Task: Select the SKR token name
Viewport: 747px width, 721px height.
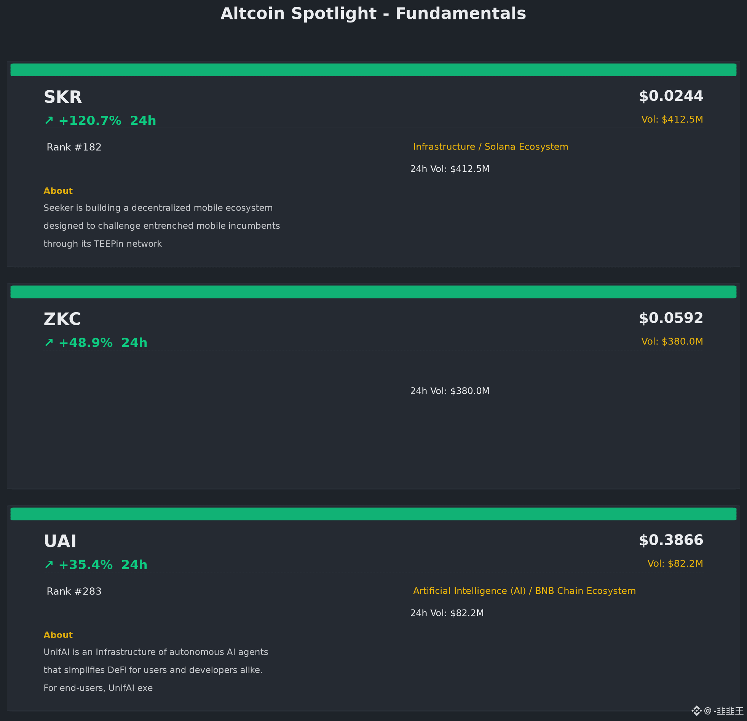Action: pyautogui.click(x=63, y=97)
